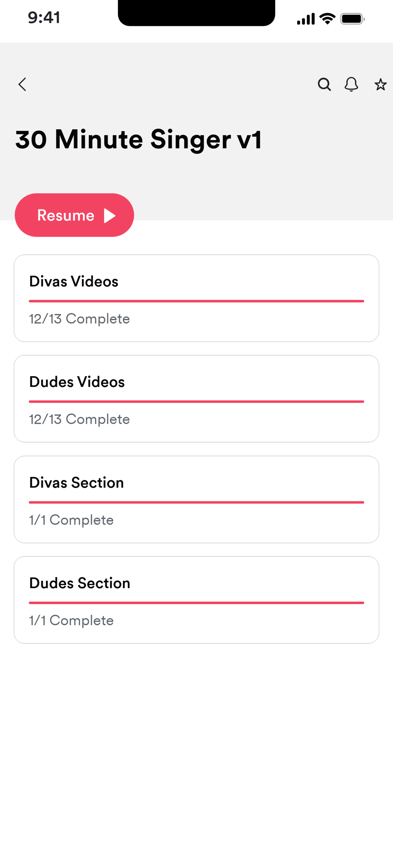Select the Dudes Section title
The image size is (393, 851).
pos(80,583)
